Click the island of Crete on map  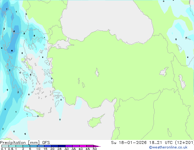[x=33, y=111]
